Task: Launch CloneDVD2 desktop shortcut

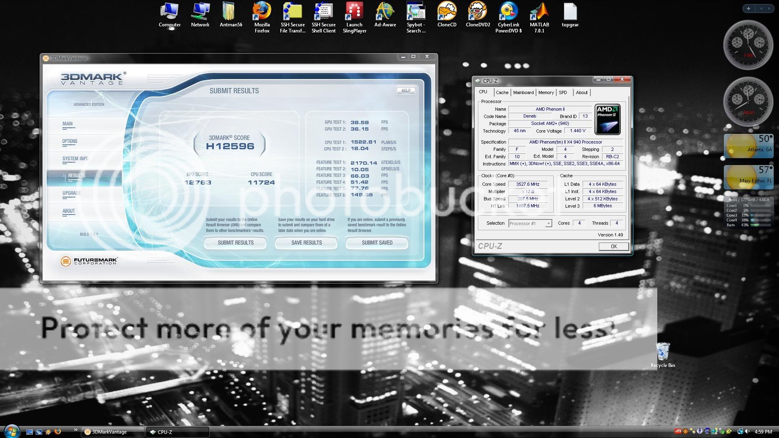Action: [x=478, y=15]
